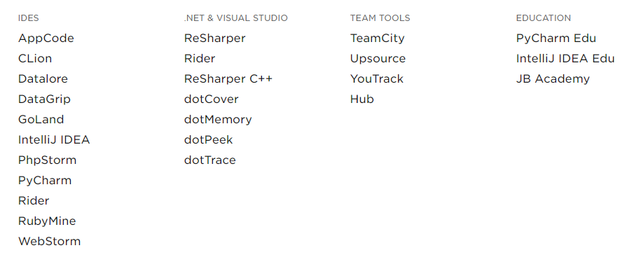Select Datalore under IDEs
Image resolution: width=634 pixels, height=262 pixels.
tap(43, 79)
